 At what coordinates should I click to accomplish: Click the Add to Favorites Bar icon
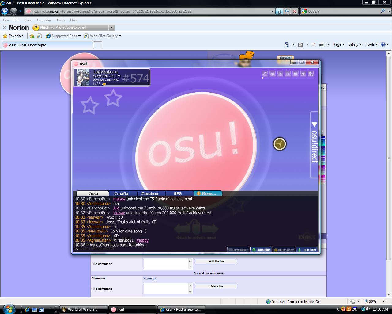pyautogui.click(x=32, y=36)
